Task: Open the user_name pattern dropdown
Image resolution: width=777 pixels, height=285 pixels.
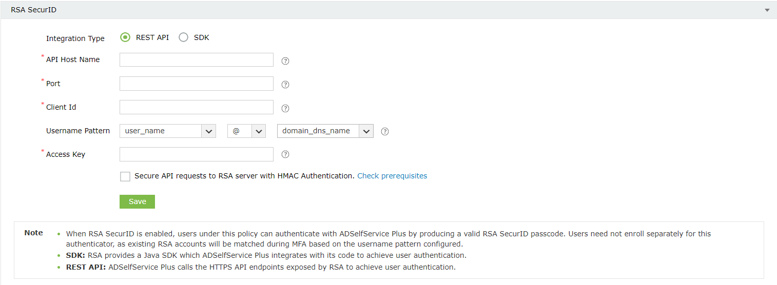Action: coord(167,131)
